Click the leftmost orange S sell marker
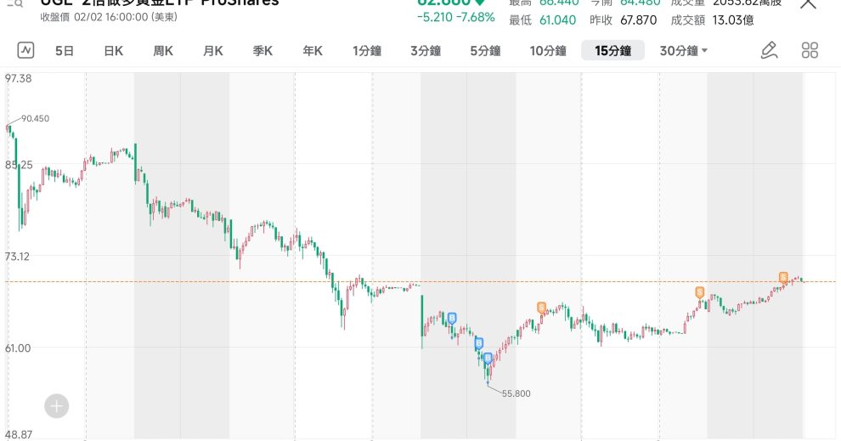Screen dimensions: 841x441 click(541, 307)
